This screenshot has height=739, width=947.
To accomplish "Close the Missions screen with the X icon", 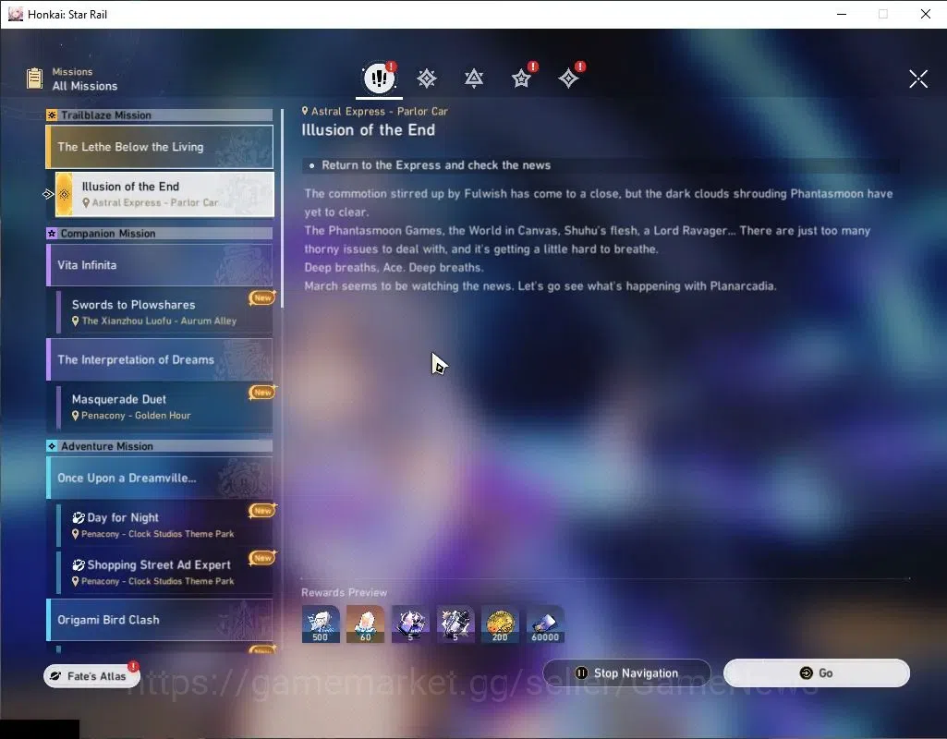I will 918,79.
